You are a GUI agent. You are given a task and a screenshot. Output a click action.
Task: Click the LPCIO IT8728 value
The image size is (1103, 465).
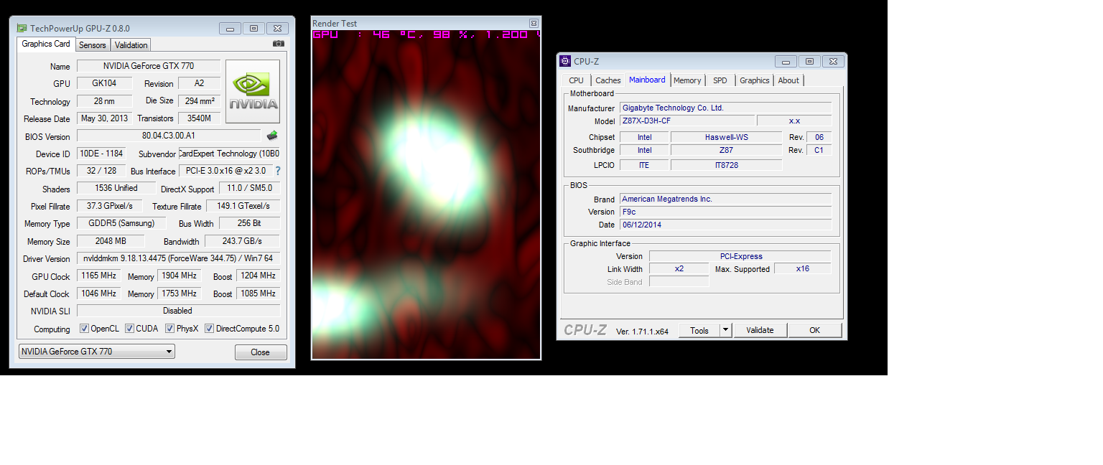[x=726, y=165]
